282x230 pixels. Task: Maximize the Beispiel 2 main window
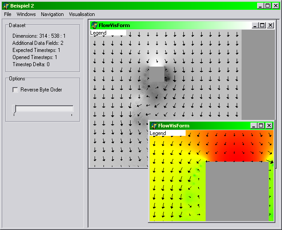pyautogui.click(x=267, y=5)
